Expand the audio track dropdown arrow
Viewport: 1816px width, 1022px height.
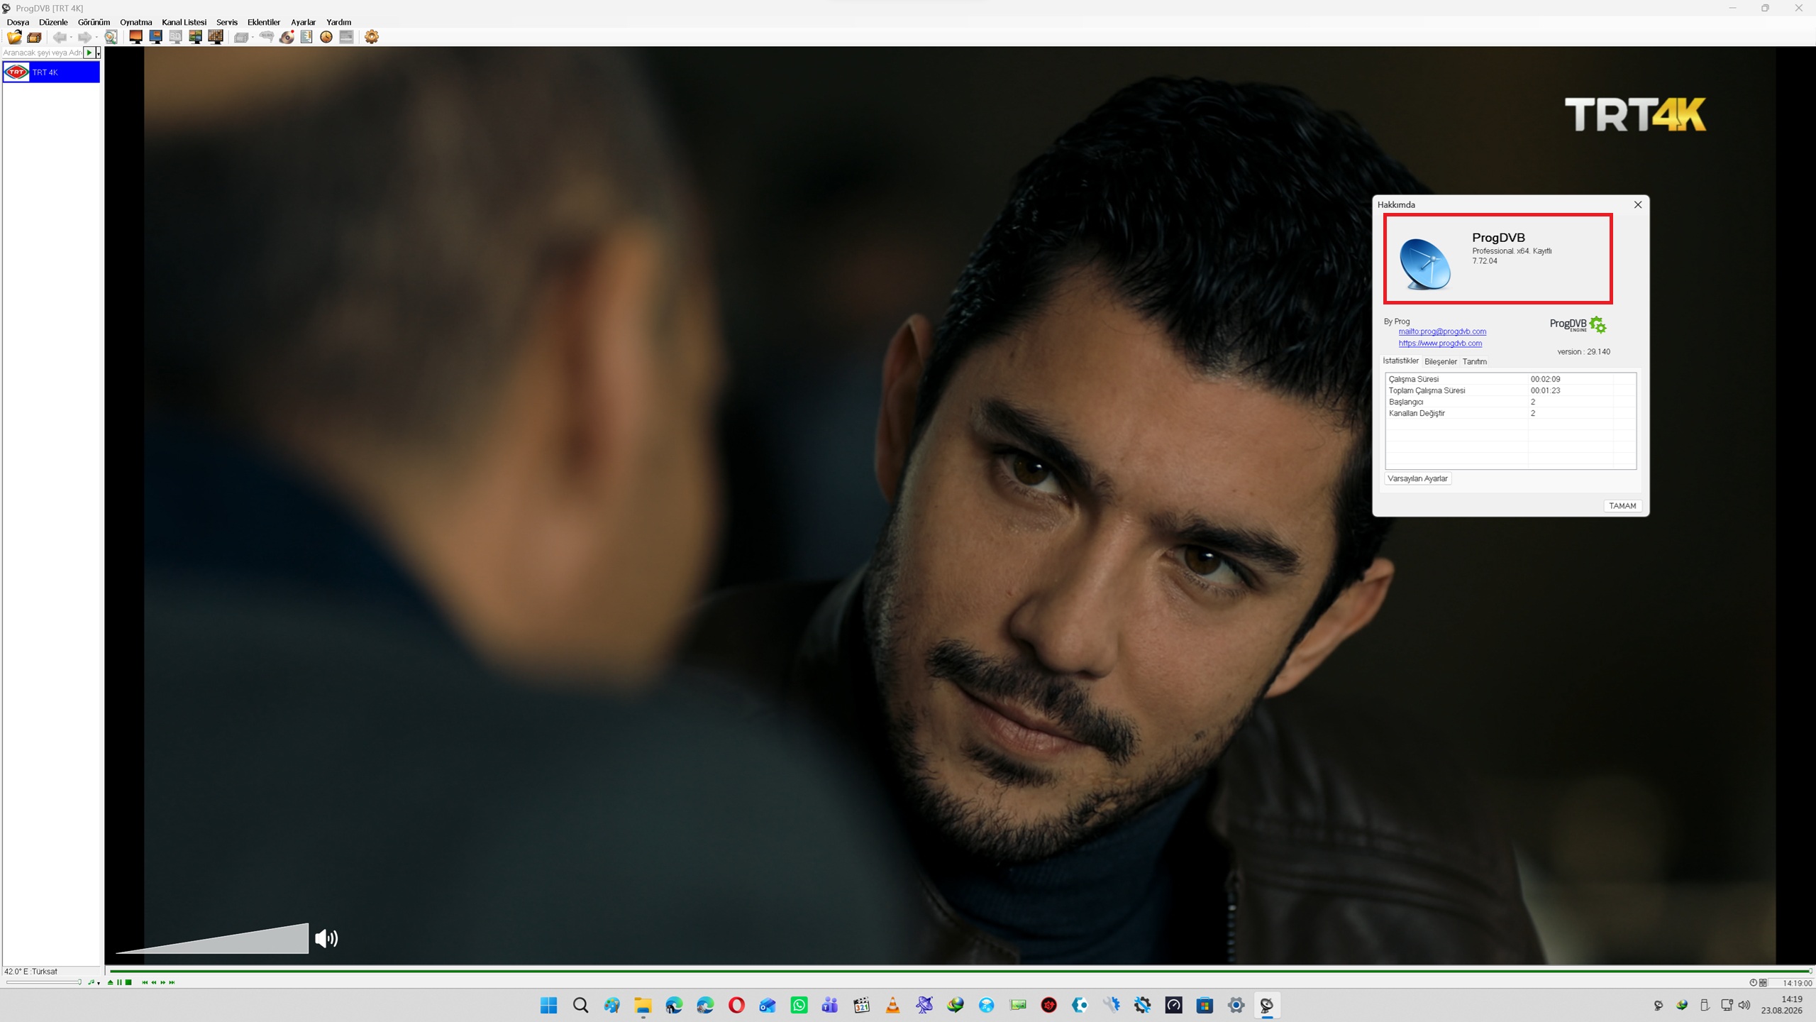tap(98, 983)
